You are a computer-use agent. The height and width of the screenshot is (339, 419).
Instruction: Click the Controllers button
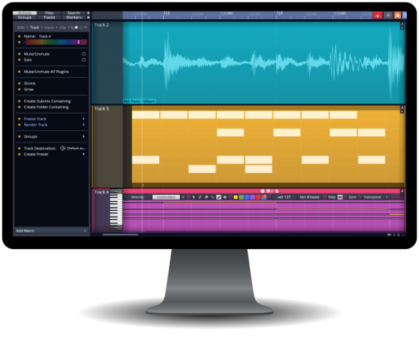click(x=166, y=197)
